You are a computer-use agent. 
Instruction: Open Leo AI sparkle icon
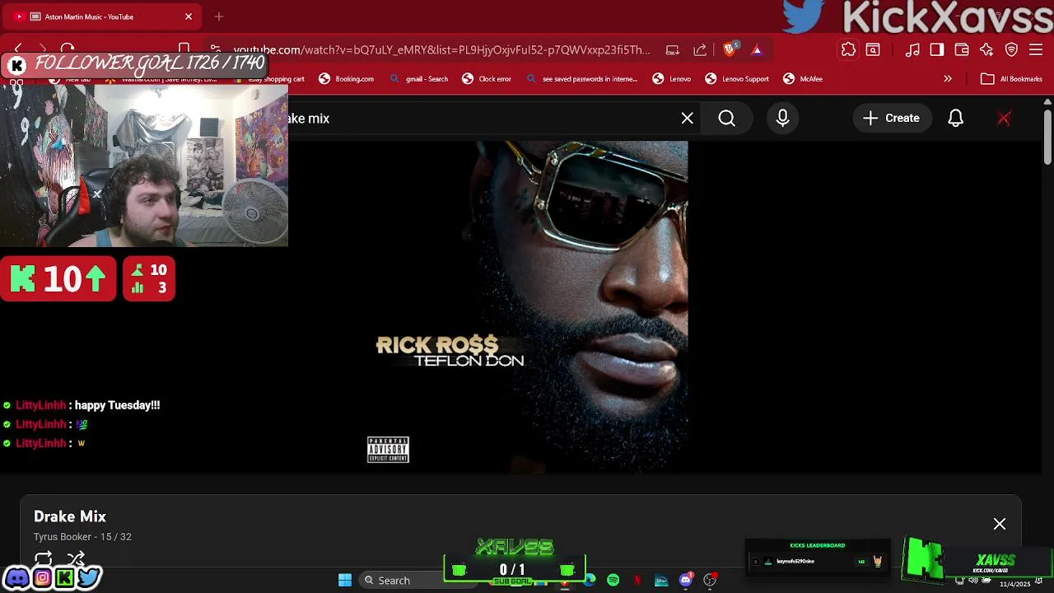pos(986,49)
